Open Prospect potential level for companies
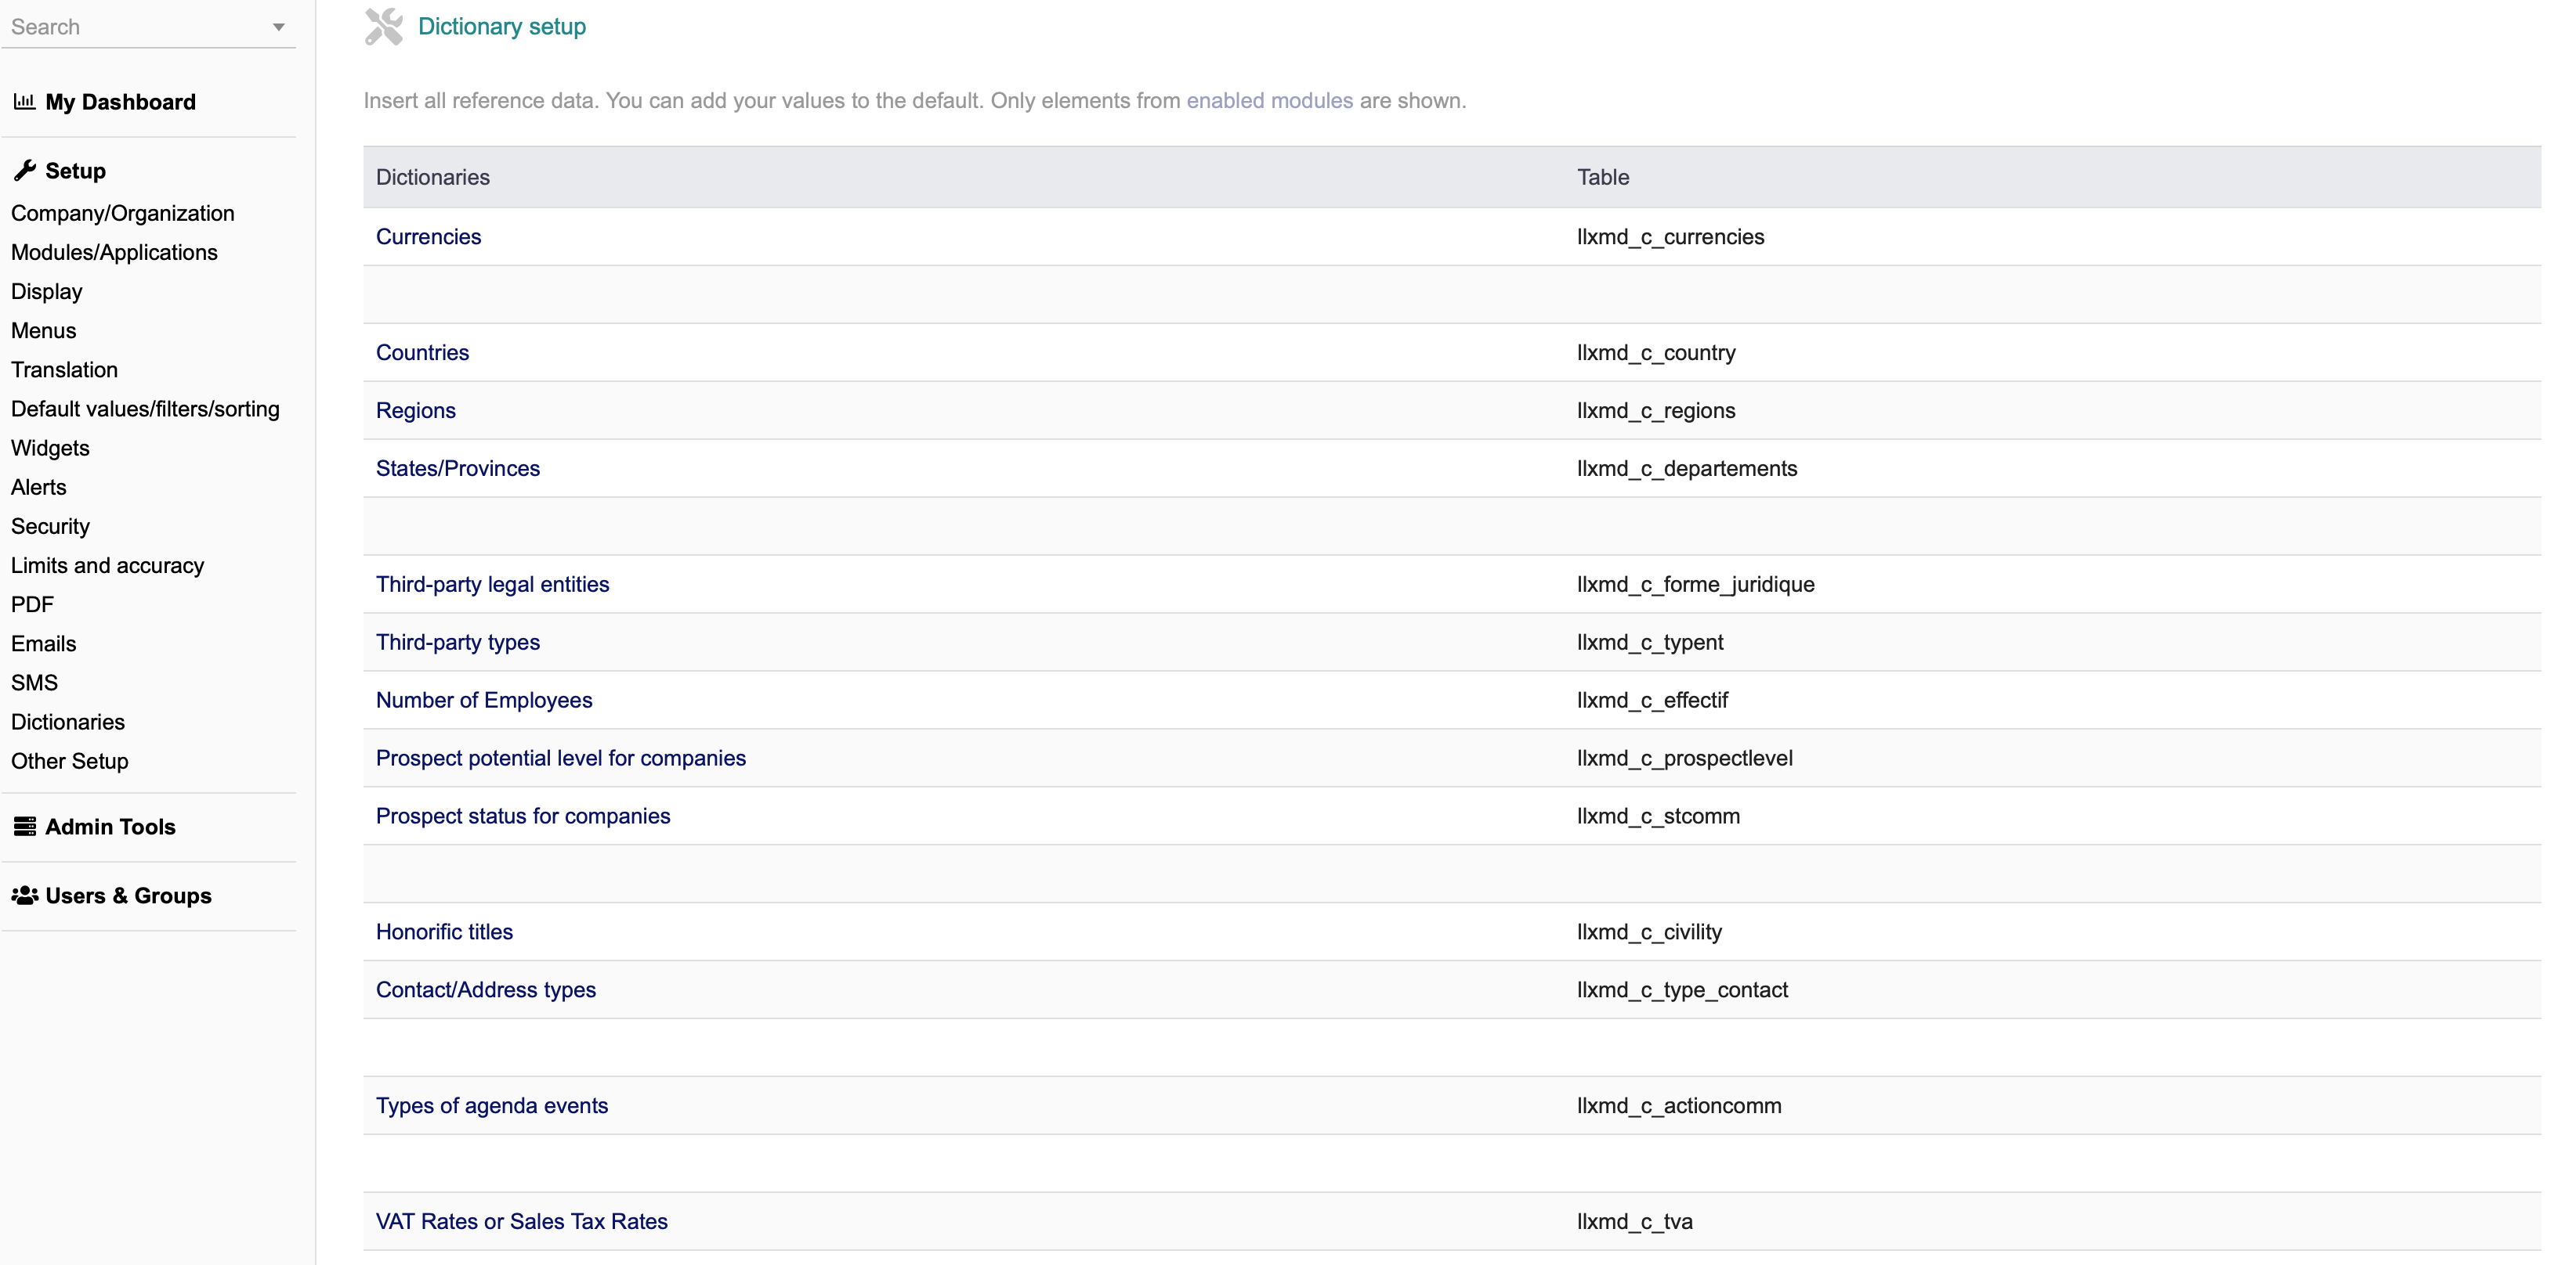2576x1265 pixels. click(x=561, y=758)
